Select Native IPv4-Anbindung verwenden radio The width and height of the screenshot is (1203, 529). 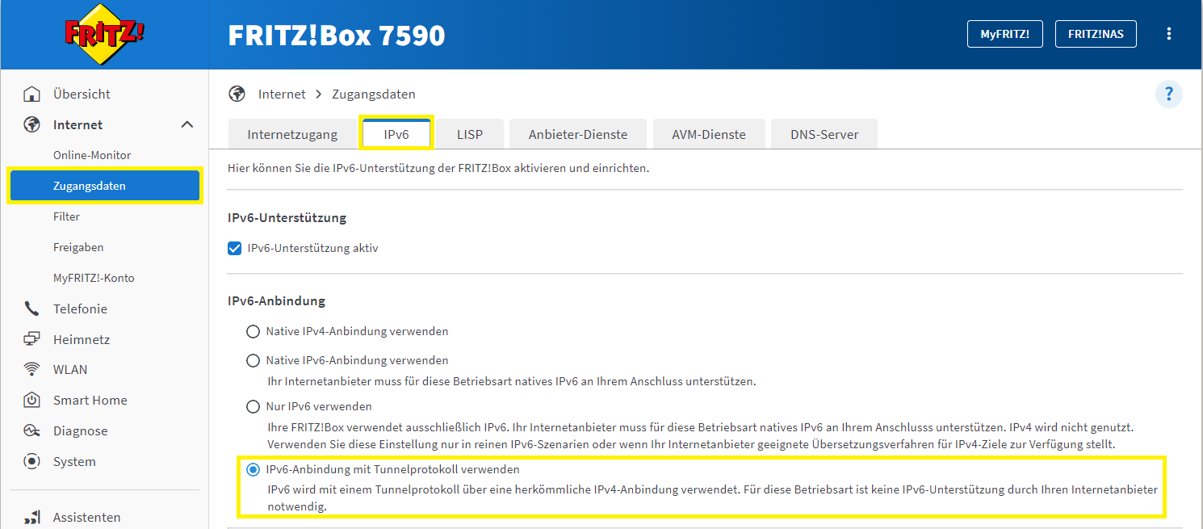253,331
